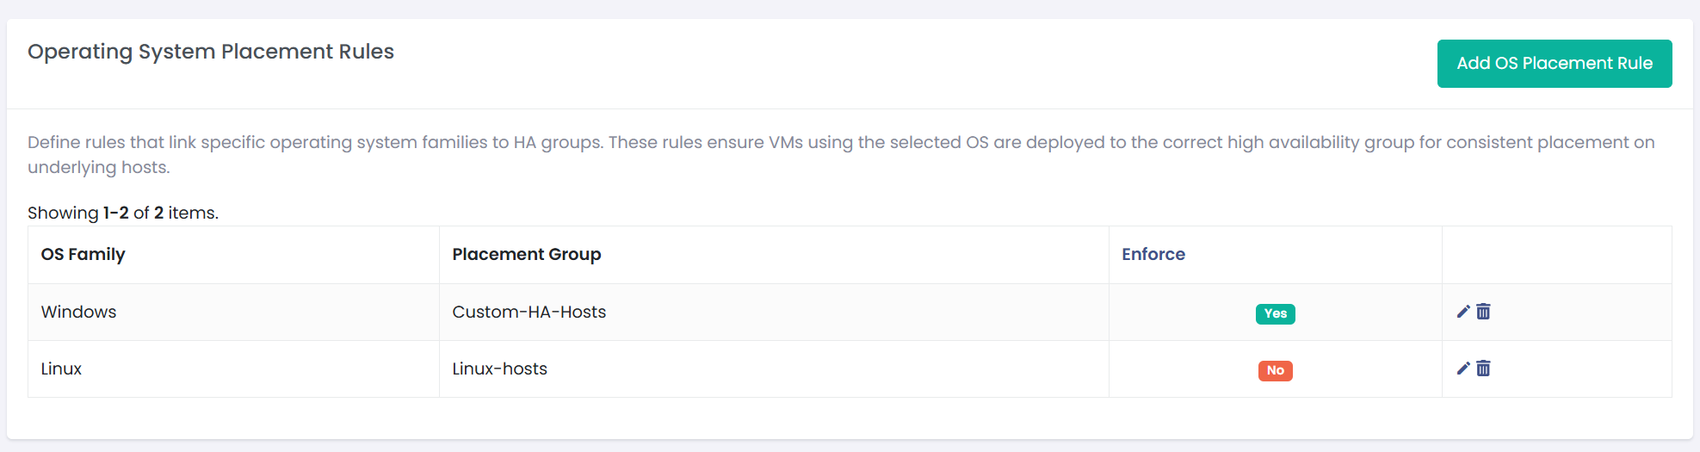1700x452 pixels.
Task: Edit the Linux placement rule pencil icon
Action: (x=1463, y=368)
